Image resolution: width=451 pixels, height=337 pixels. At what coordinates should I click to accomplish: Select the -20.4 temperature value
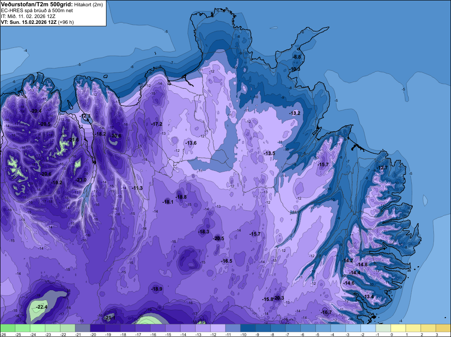point(36,111)
